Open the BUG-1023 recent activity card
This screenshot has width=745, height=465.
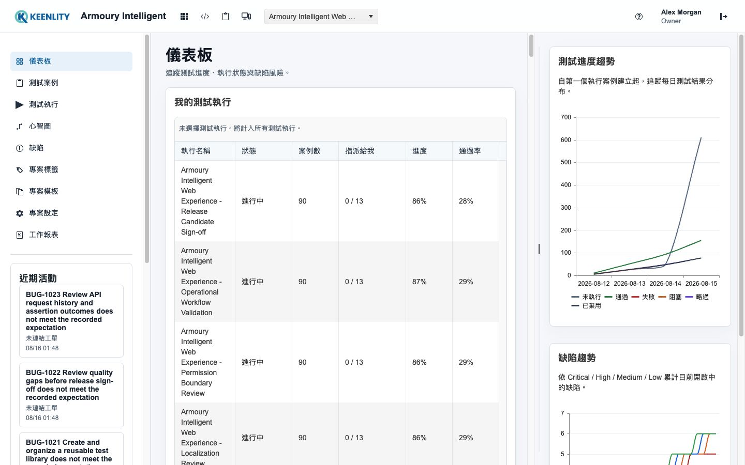[71, 321]
